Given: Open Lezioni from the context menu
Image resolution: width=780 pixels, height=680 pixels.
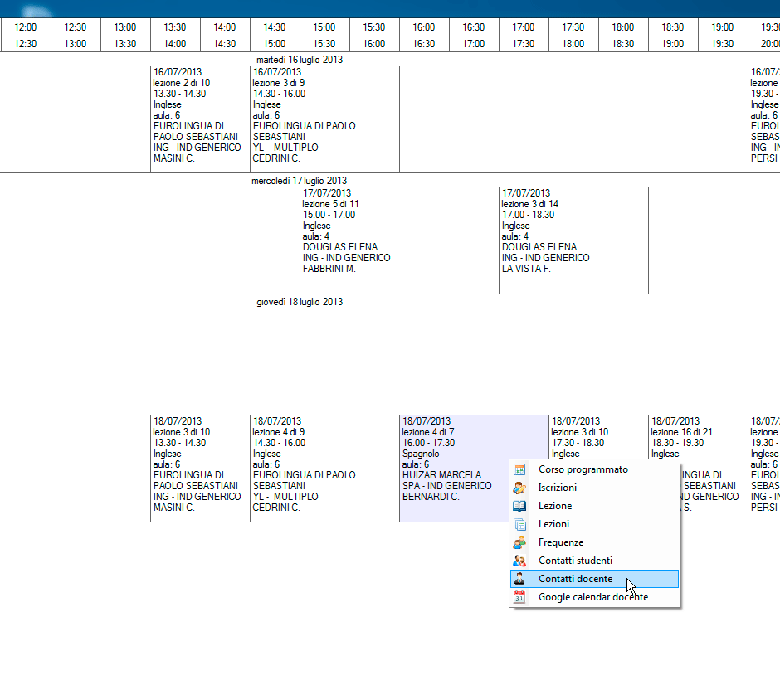Looking at the screenshot, I should coord(594,524).
